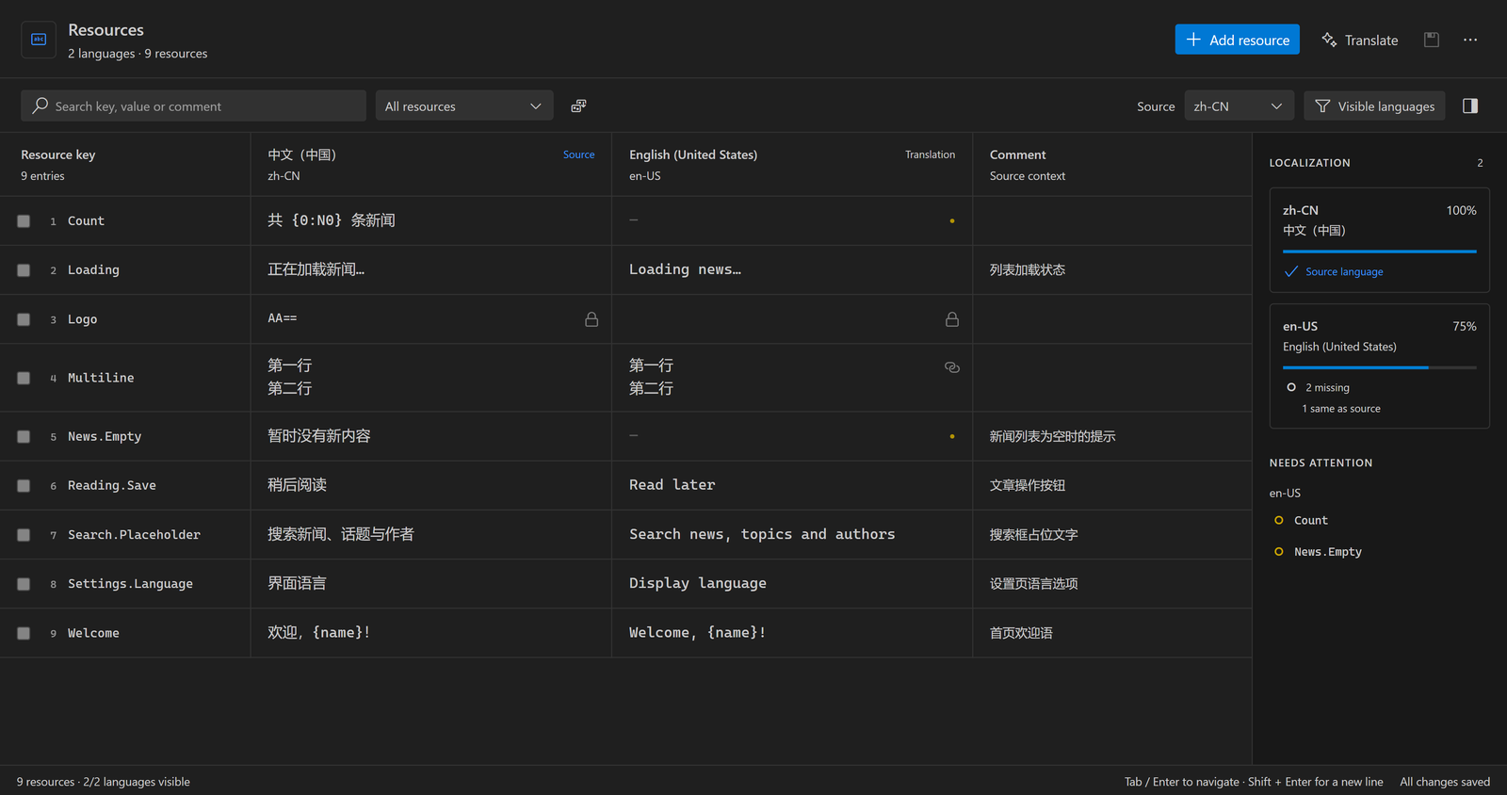The width and height of the screenshot is (1507, 795).
Task: Click the lock icon in Logo zh-CN cell
Action: click(591, 319)
